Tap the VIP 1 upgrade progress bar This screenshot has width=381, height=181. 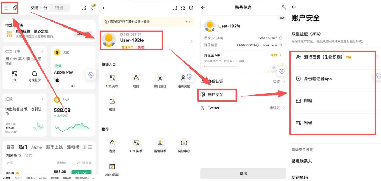point(221,66)
